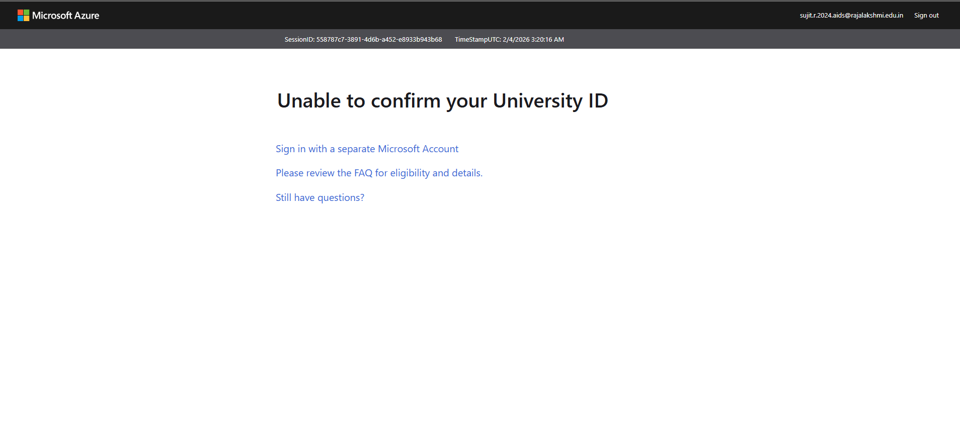Viewport: 960px width, 432px height.
Task: Sign out of the Azure account
Action: point(926,16)
